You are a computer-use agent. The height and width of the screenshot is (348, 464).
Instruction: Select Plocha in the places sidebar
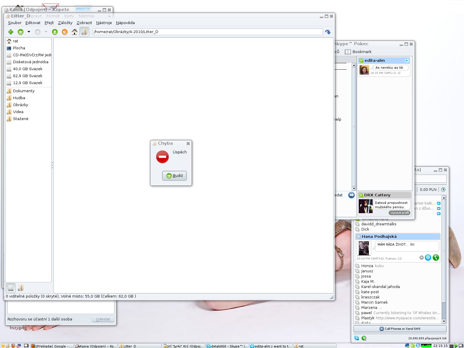click(x=28, y=48)
